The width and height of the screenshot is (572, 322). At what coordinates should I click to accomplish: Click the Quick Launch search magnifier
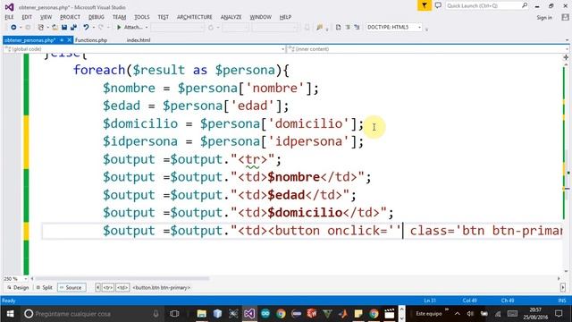click(x=525, y=5)
